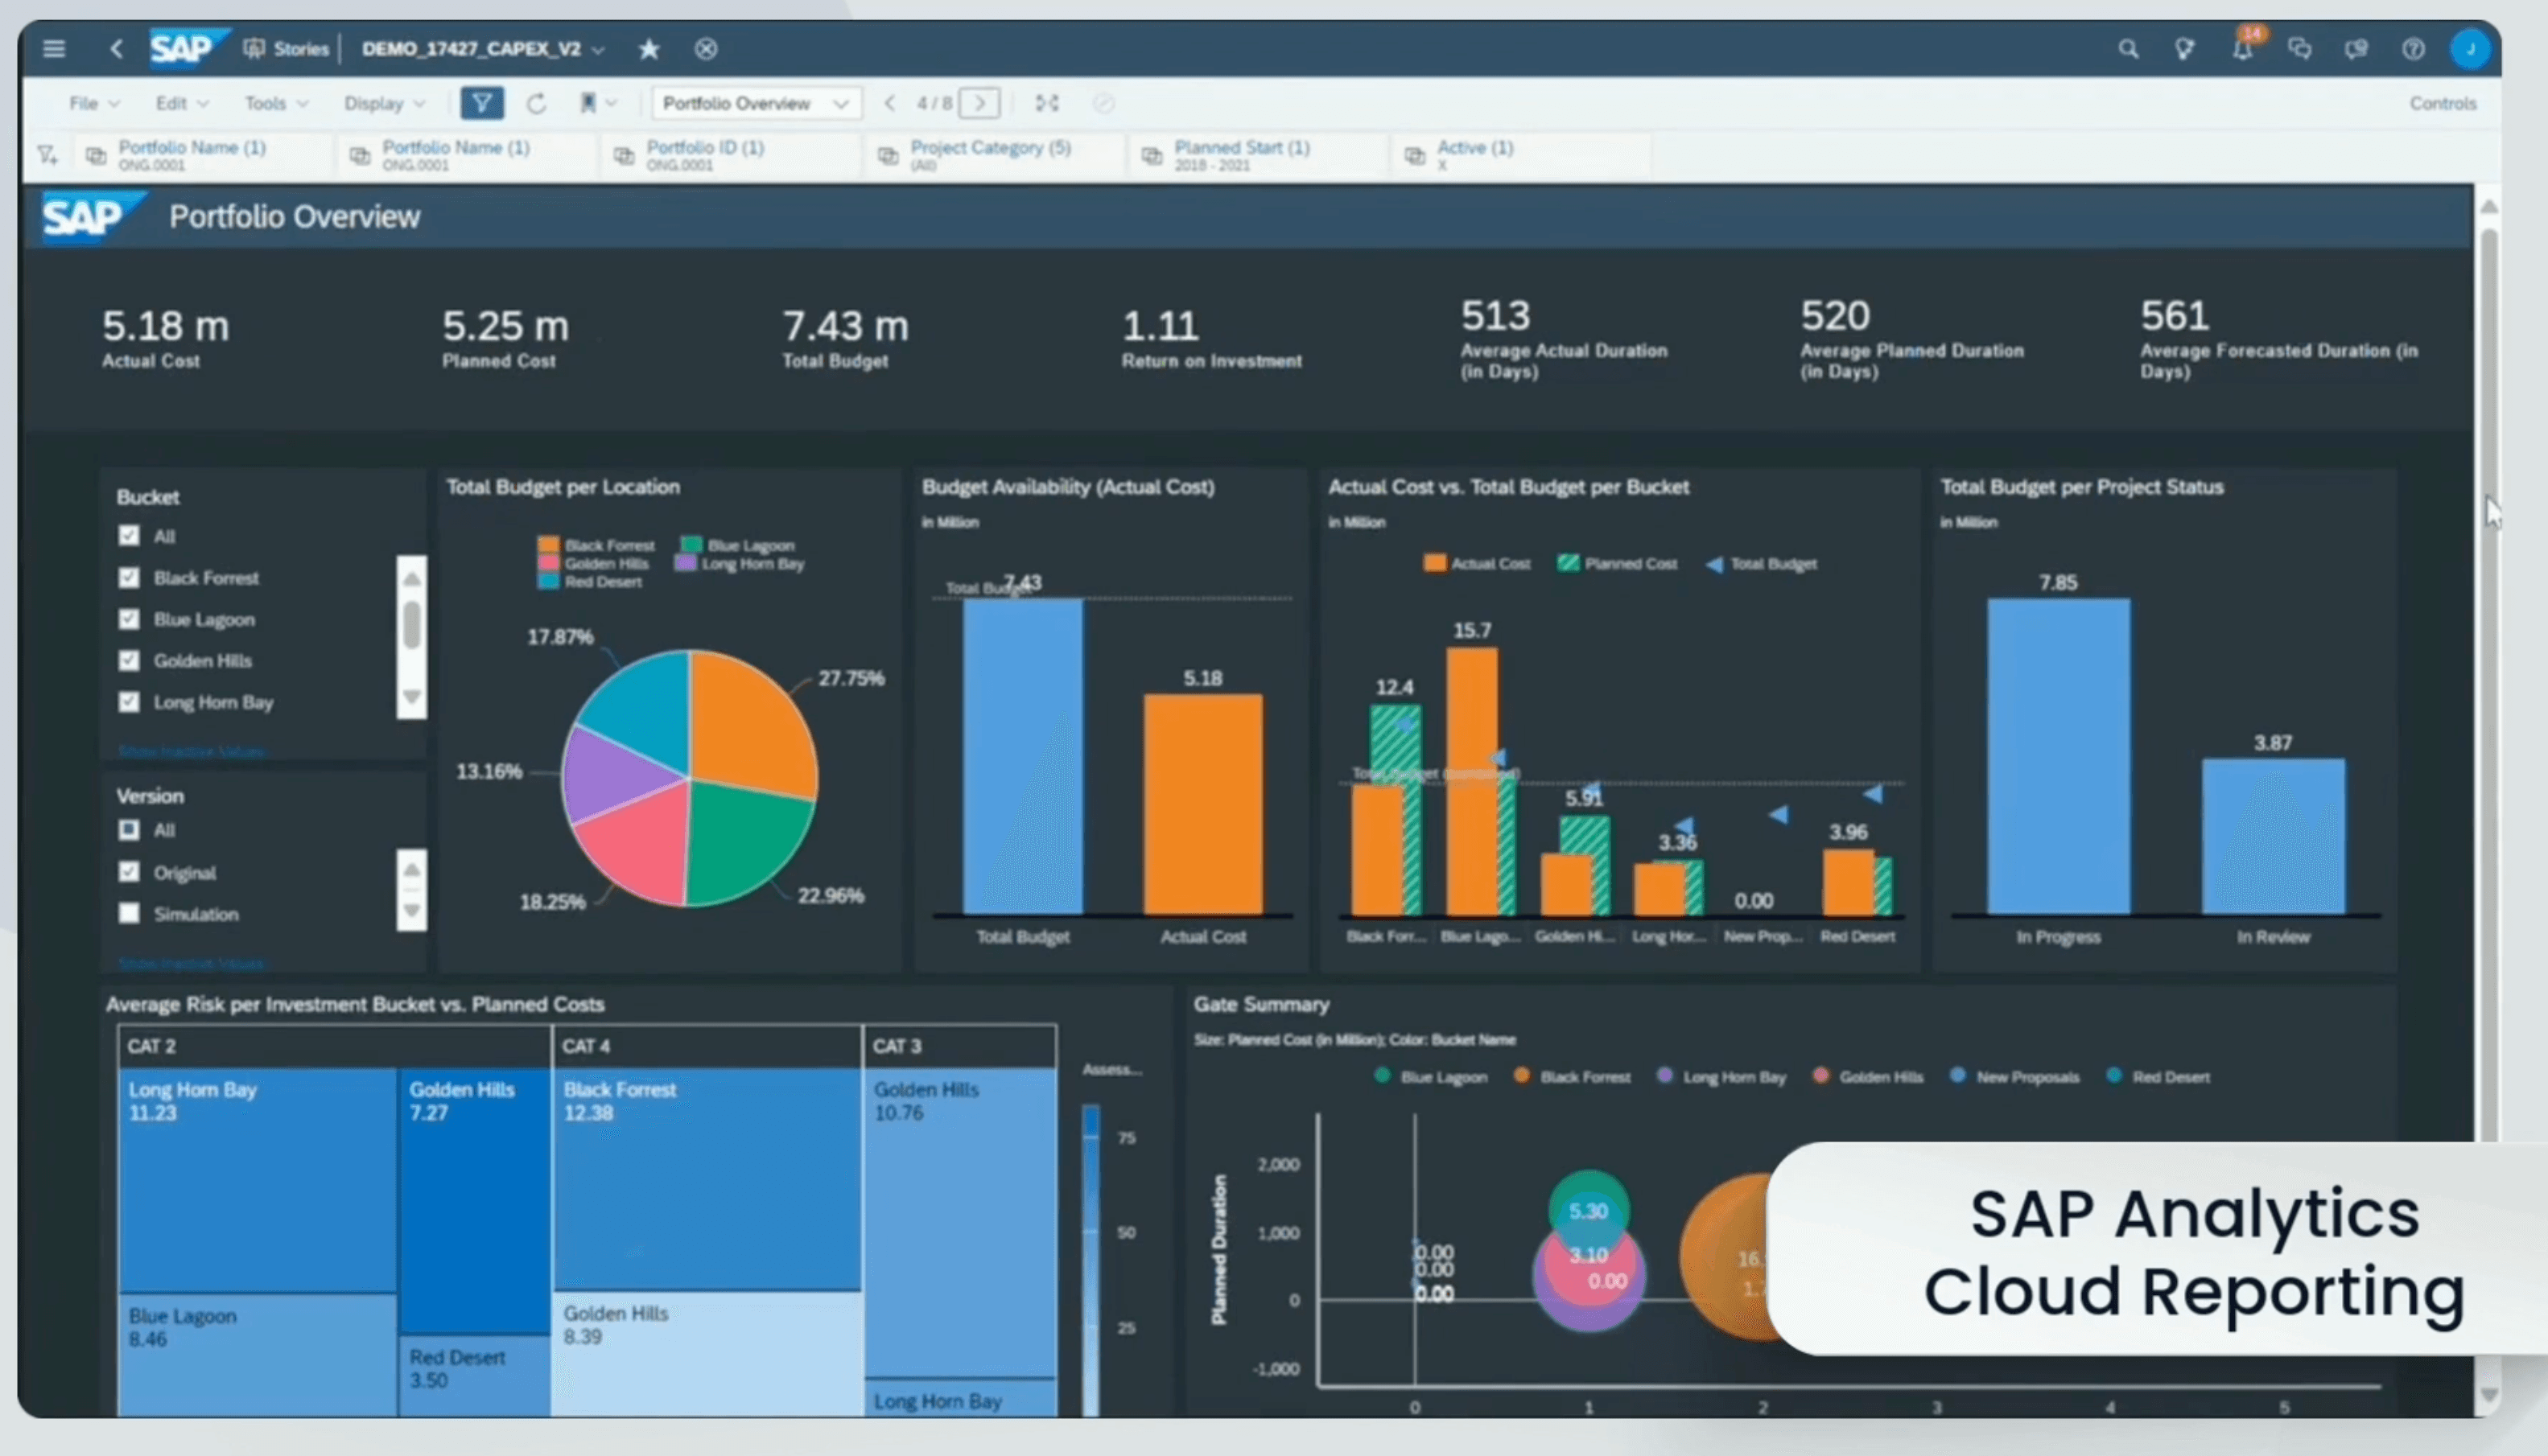Open the bookmark icon dropdown

597,103
